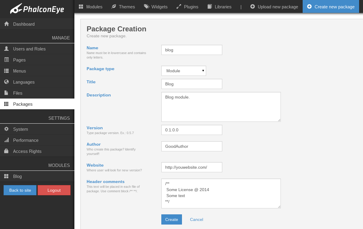
Task: Click into the Description textarea
Action: 221,107
